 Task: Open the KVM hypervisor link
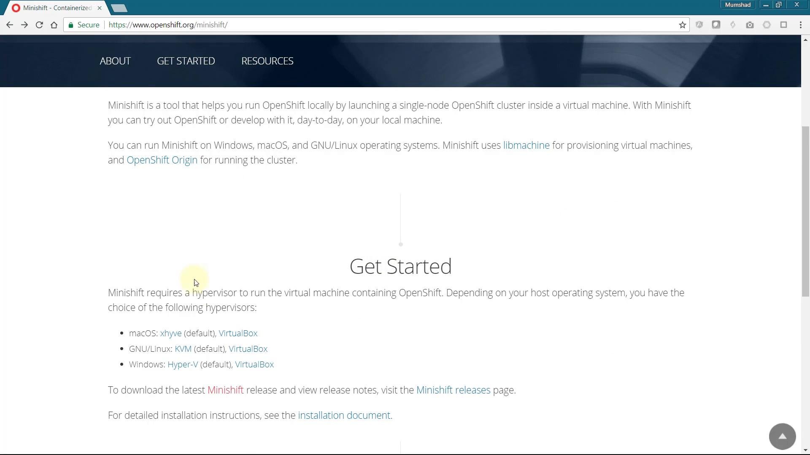pos(183,349)
